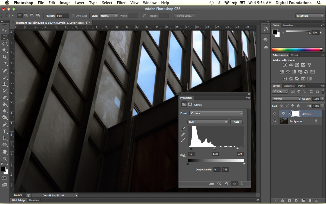Click the Feather input field
Viewport: 326px width, 204px height.
pos(62,16)
